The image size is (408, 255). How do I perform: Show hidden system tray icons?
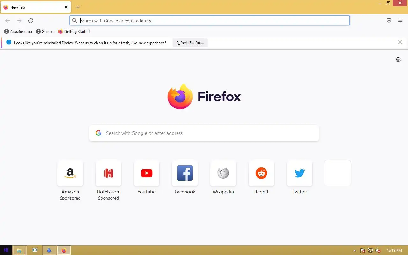pyautogui.click(x=355, y=251)
